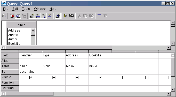This screenshot has width=176, height=97.
Task: Open the Tools menu
Action: (26, 9)
